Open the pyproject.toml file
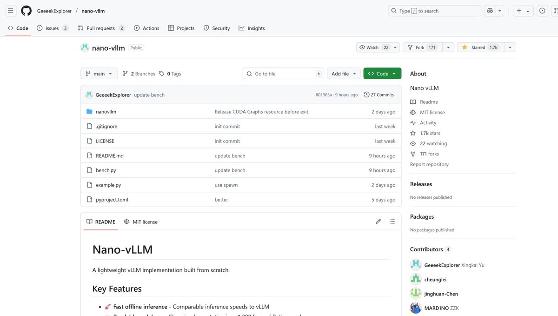 coord(112,200)
